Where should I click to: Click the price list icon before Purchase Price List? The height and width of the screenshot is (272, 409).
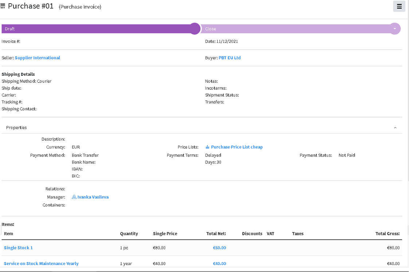tap(207, 147)
